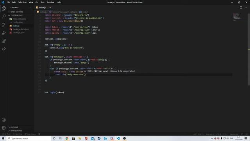This screenshot has height=141, width=250.
Task: Open the taskbar clock and date
Action: (239, 138)
